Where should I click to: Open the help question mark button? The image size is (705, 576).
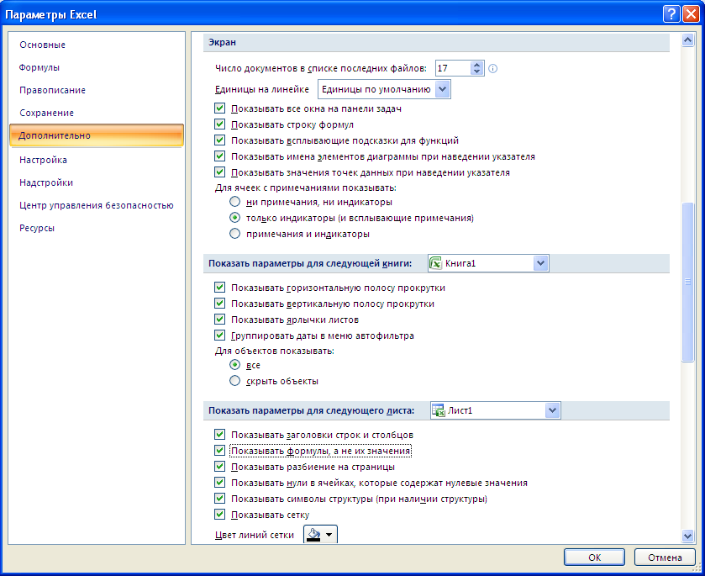pos(671,14)
